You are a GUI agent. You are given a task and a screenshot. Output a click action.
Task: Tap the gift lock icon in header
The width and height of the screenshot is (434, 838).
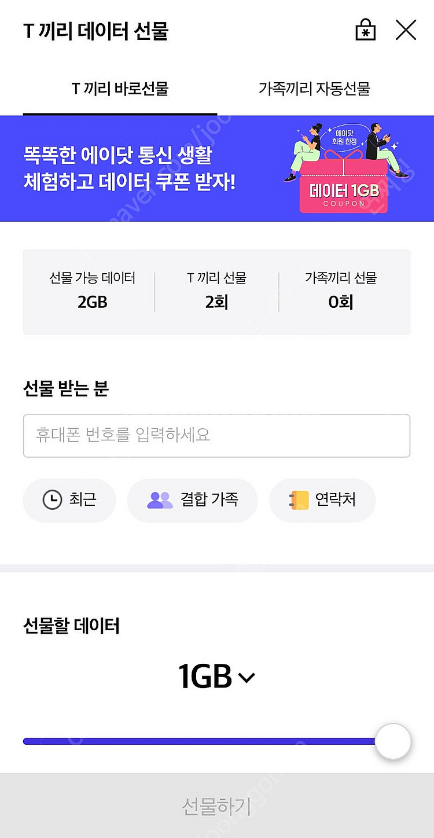pyautogui.click(x=365, y=30)
